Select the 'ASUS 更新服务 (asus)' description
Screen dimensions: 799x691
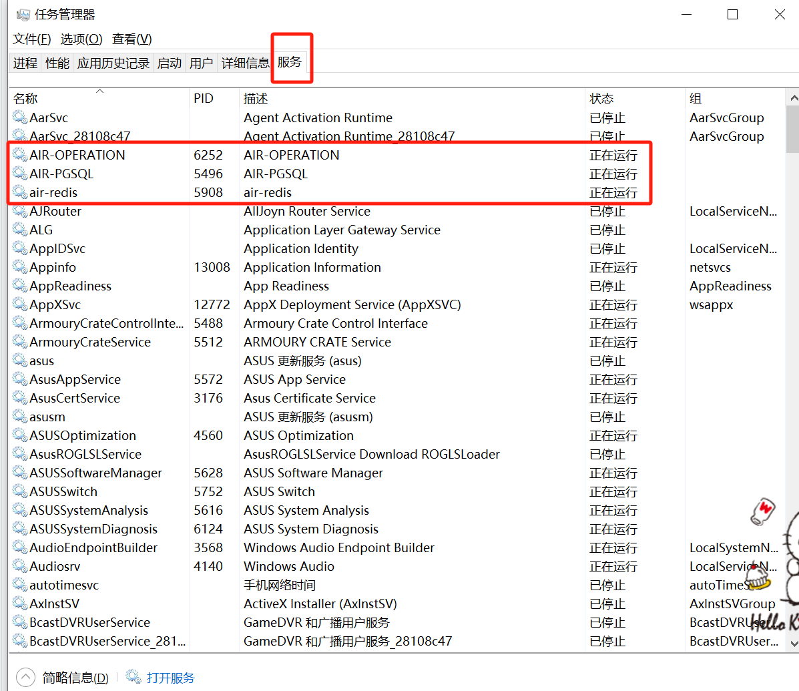(x=302, y=361)
